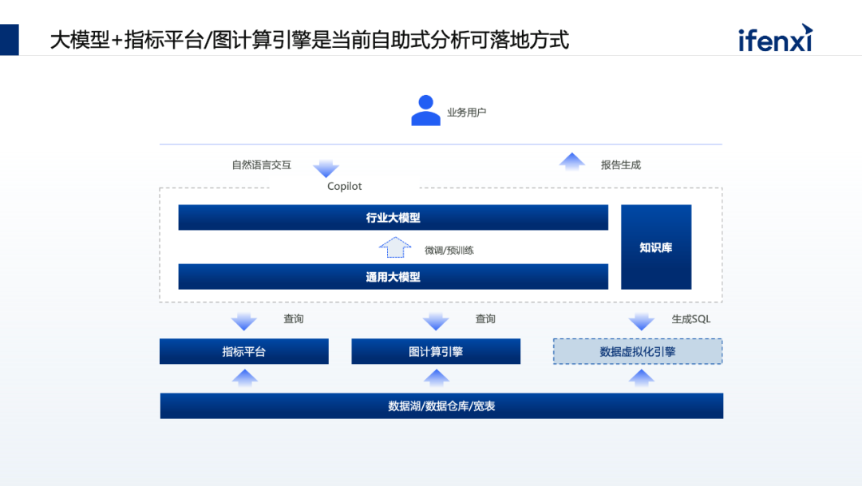Click the 业务用户 person icon
The height and width of the screenshot is (486, 862).
425,111
